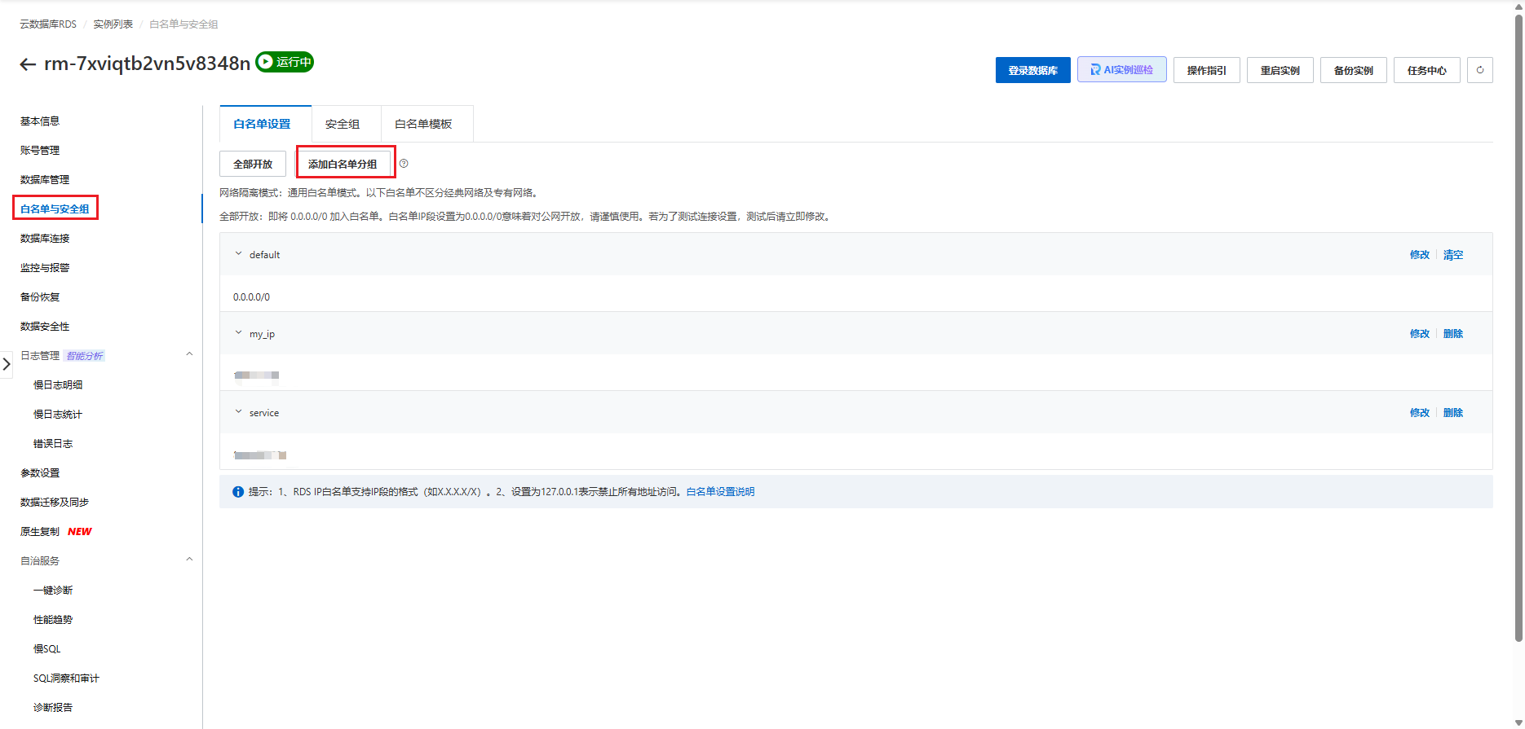Collapse 日志管理 sidebar section
Image resolution: width=1525 pixels, height=729 pixels.
pos(189,354)
